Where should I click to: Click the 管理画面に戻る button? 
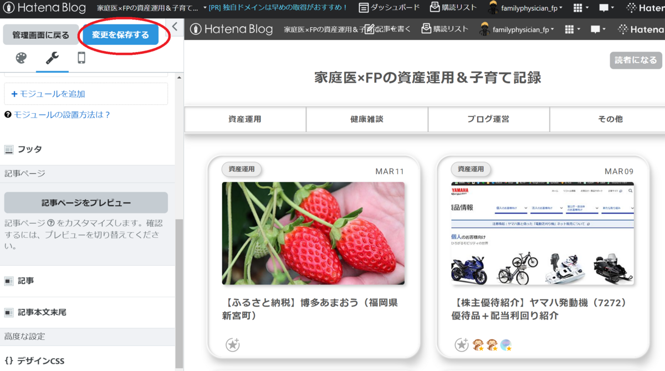click(40, 35)
